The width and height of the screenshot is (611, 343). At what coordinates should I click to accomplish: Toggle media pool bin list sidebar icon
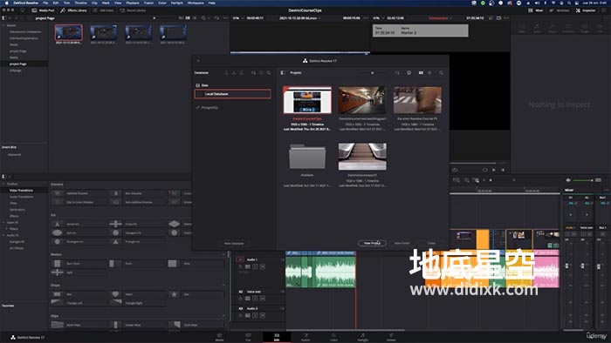click(x=3, y=18)
